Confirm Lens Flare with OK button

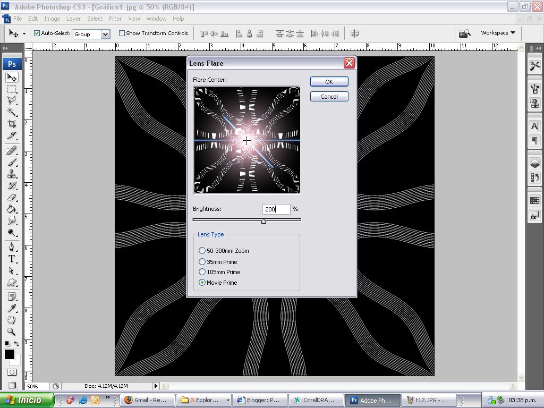329,81
